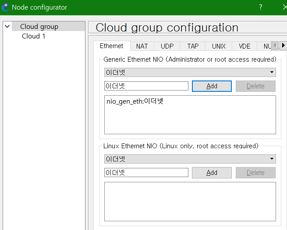
Task: Switch to the VDE tab
Action: 244,46
